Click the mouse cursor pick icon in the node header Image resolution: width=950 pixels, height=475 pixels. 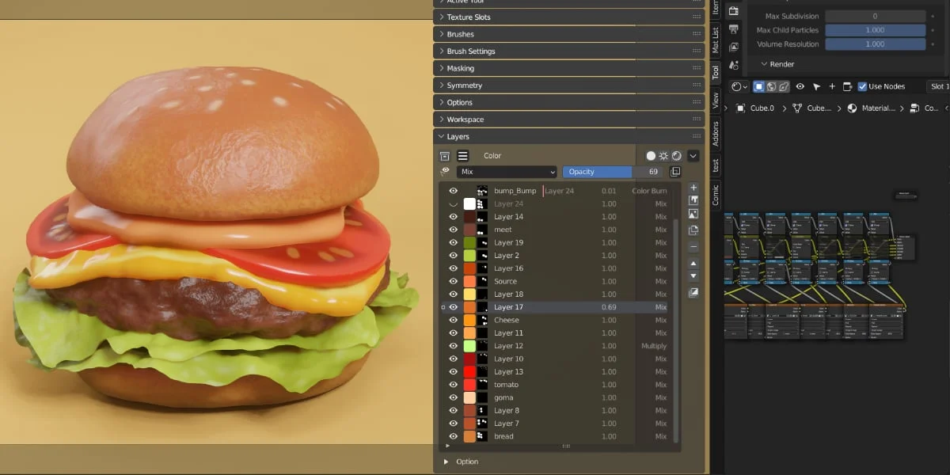click(816, 86)
